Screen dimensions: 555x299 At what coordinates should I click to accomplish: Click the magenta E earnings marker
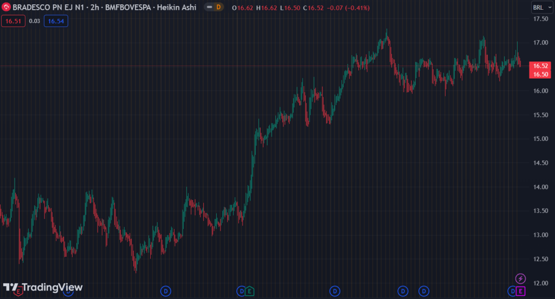tap(520, 291)
